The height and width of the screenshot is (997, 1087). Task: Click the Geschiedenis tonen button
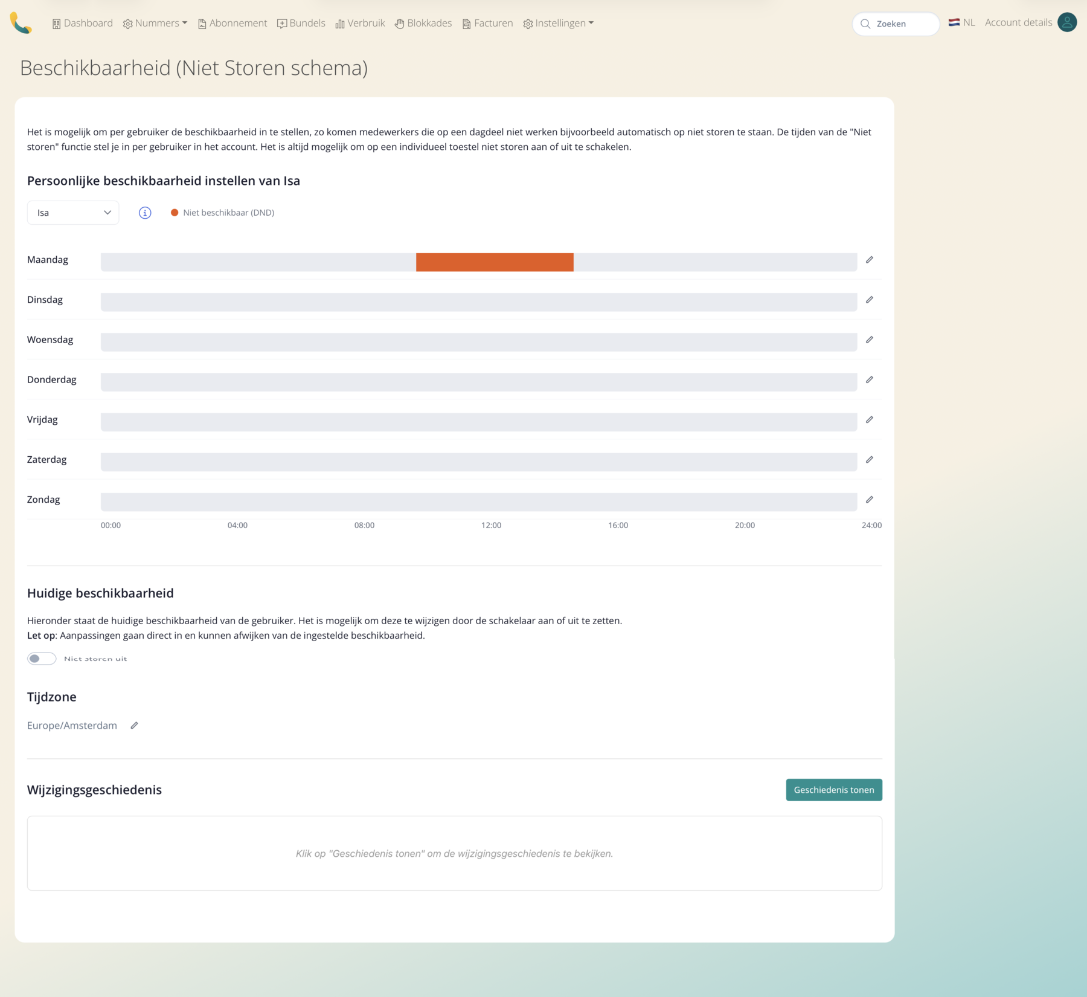834,790
